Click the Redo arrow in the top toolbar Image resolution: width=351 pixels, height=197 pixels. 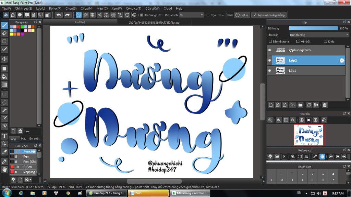(67, 15)
